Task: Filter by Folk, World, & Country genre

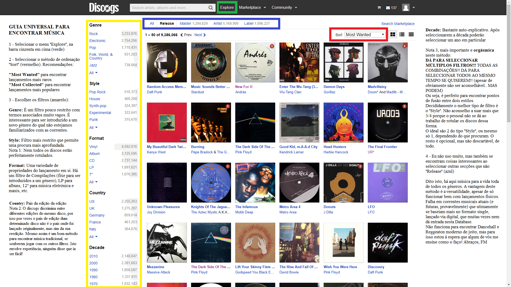Action: click(x=101, y=56)
